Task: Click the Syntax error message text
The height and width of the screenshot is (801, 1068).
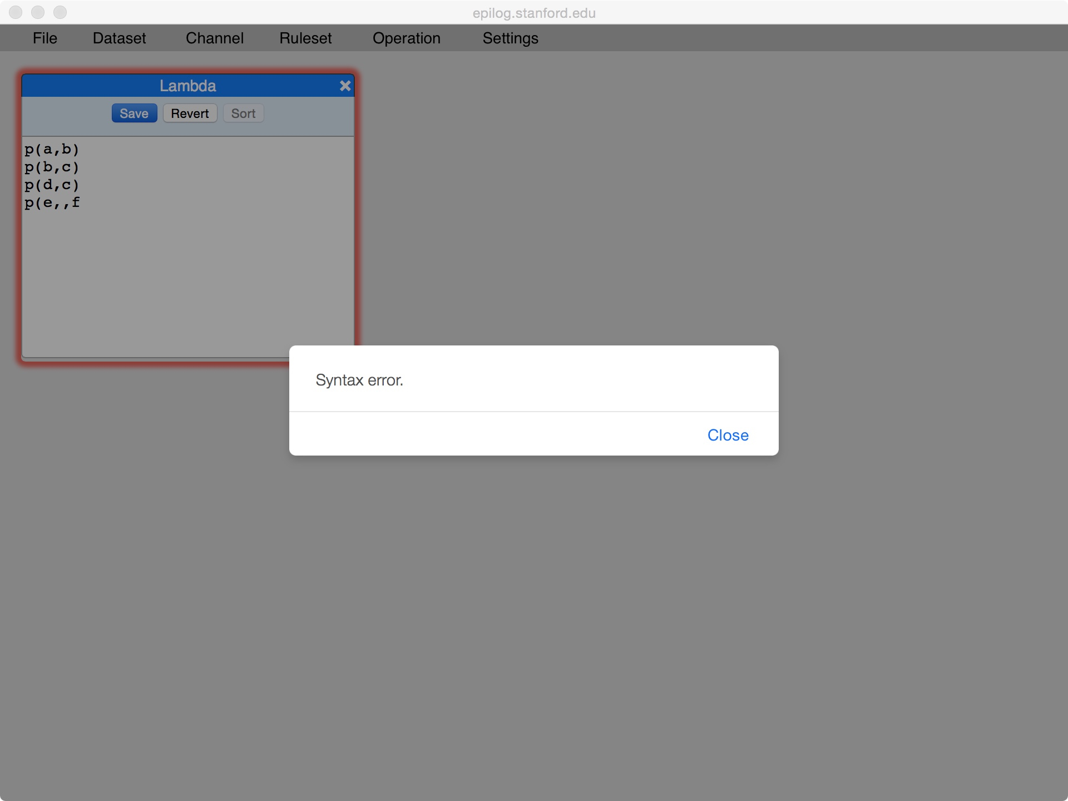Action: click(x=359, y=380)
